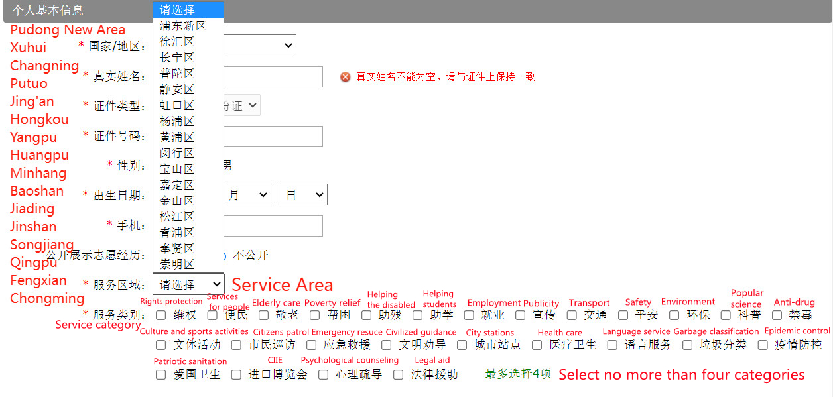Check the 垃圾分类 checkbox
The width and height of the screenshot is (833, 397).
tap(687, 345)
